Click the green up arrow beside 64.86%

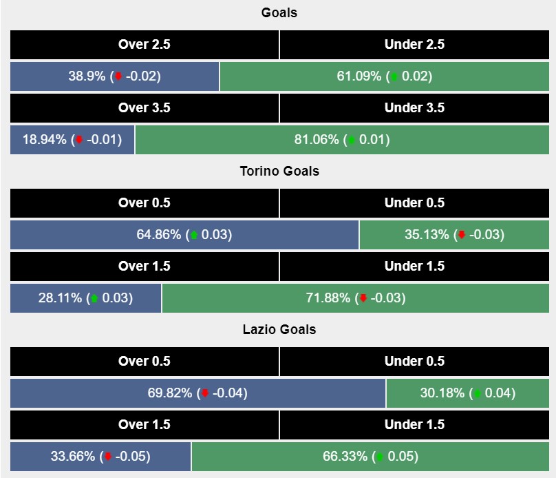tap(194, 235)
